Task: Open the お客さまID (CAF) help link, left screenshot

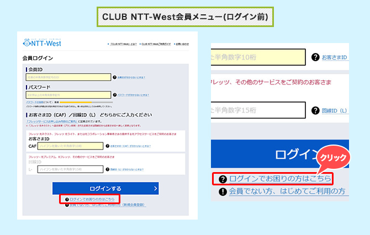Action: coord(130,146)
